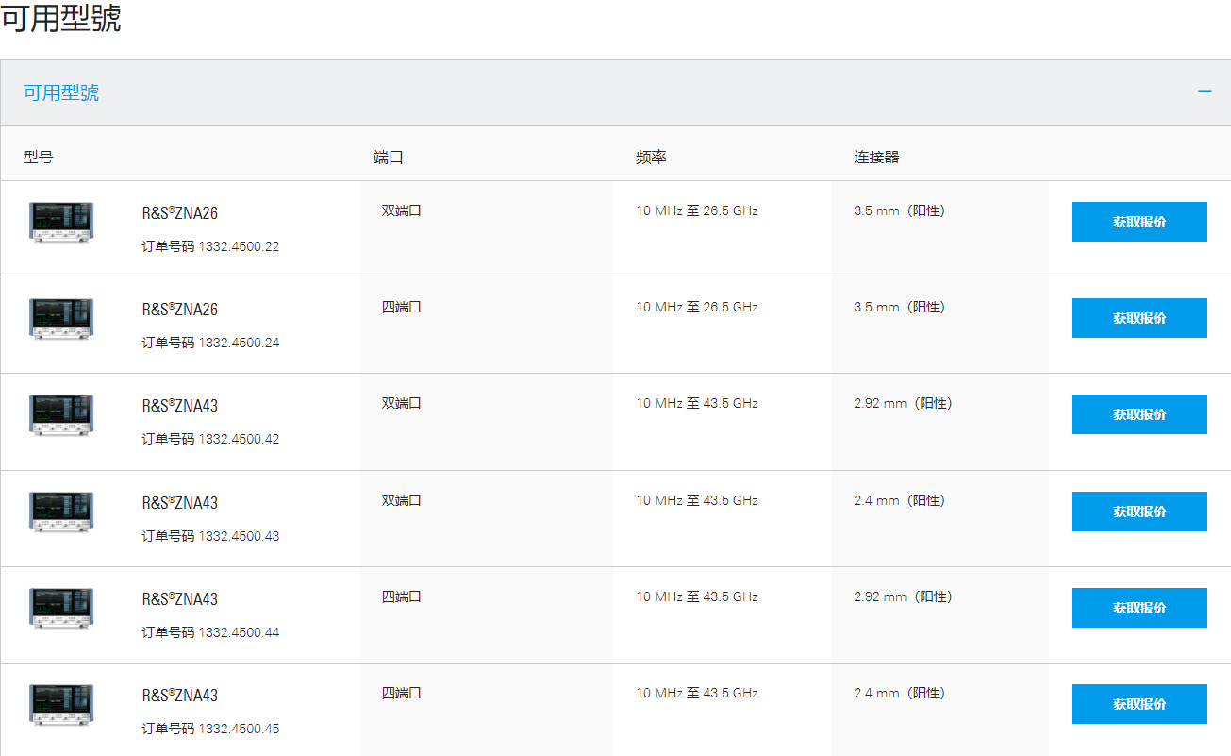Open product image for ZNA43 order 1332.4500.42
1231x756 pixels.
[61, 415]
